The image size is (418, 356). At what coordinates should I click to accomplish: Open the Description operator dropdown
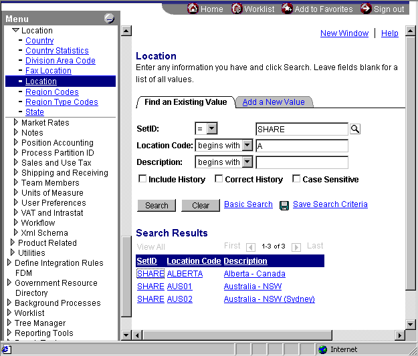(247, 162)
